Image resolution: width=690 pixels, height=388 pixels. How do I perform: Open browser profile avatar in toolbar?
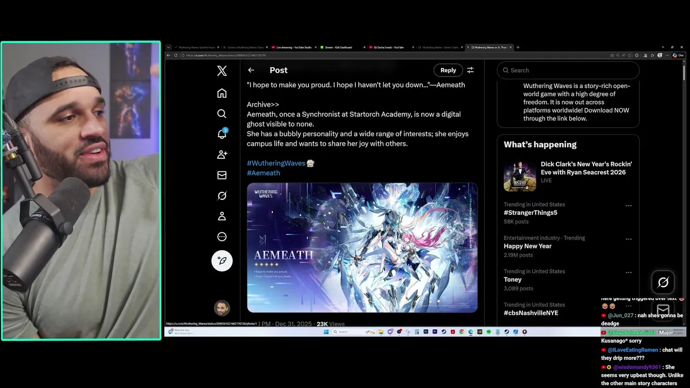click(660, 55)
